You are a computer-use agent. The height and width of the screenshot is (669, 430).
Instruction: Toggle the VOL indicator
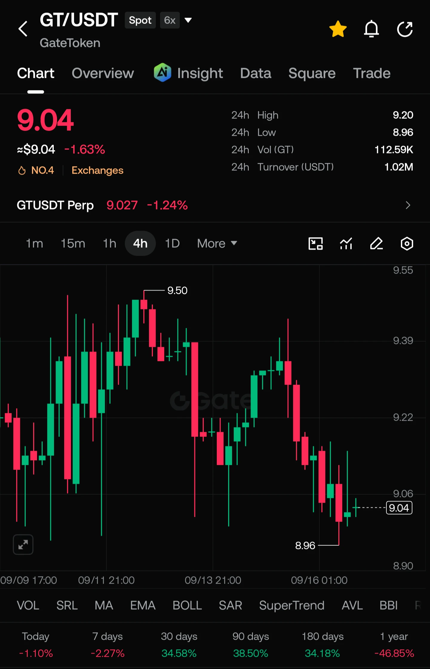(28, 605)
